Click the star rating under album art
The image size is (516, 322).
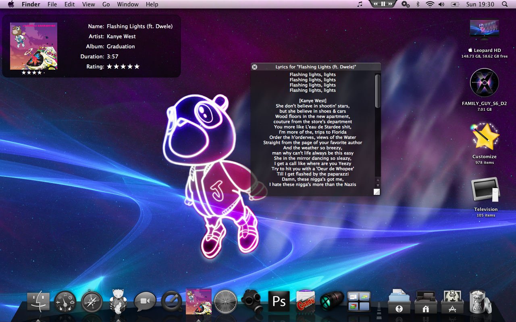point(33,73)
